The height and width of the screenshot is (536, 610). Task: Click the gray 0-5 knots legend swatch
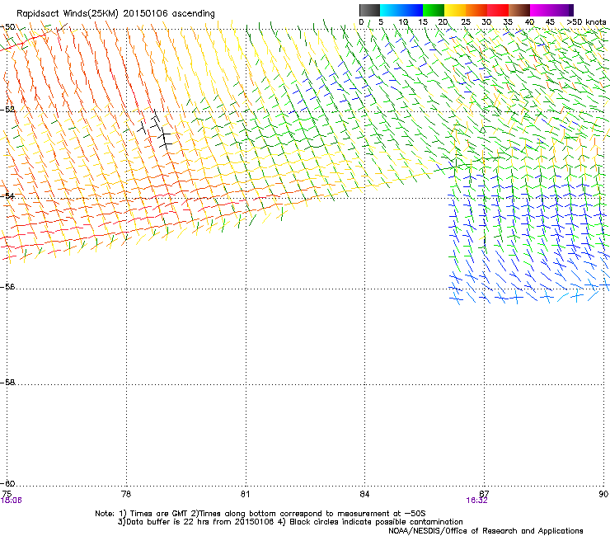369,10
